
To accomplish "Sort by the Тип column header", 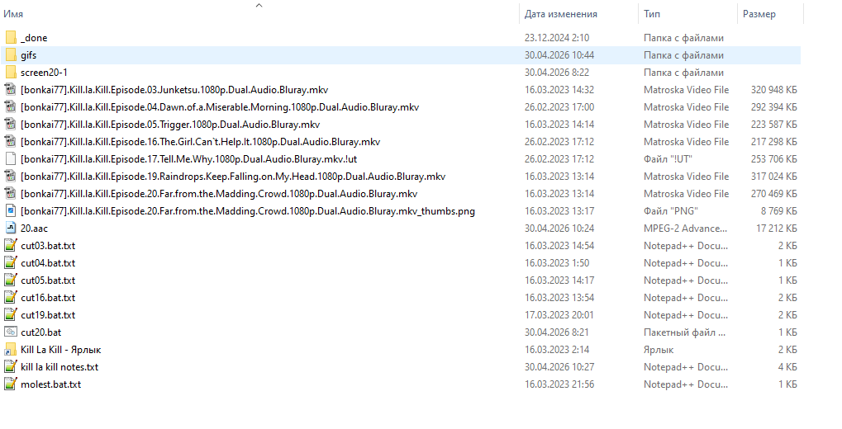I will (x=652, y=14).
